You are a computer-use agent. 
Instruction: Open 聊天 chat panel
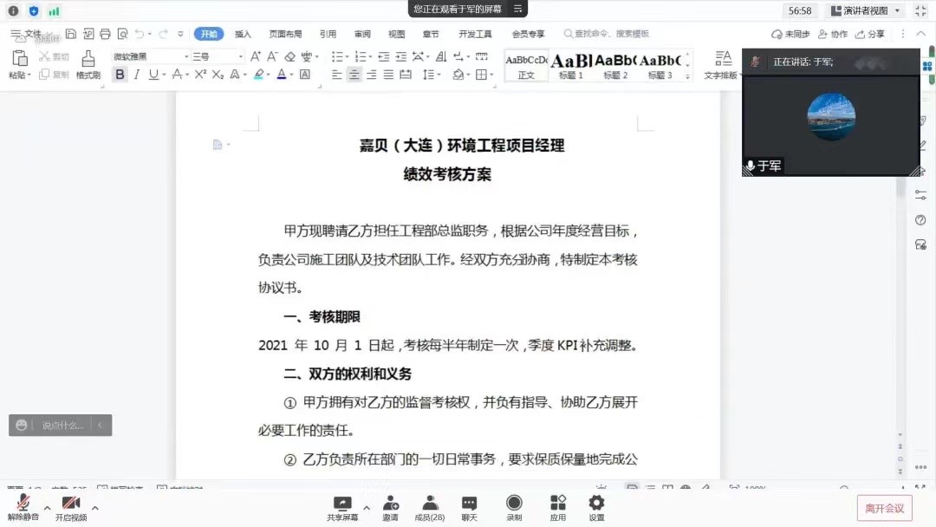point(469,509)
